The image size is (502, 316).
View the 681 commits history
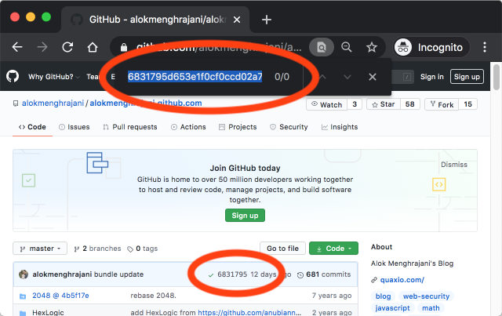click(x=324, y=274)
